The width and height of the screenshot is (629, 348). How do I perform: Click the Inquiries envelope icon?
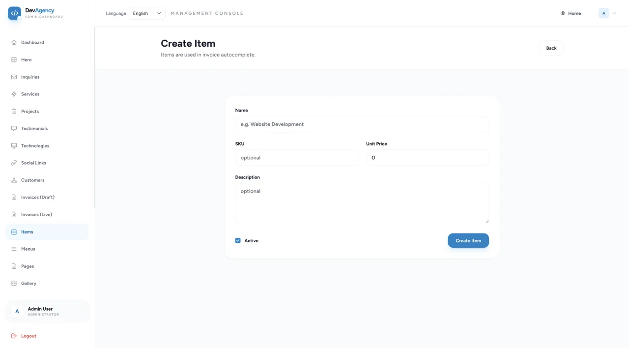[14, 77]
